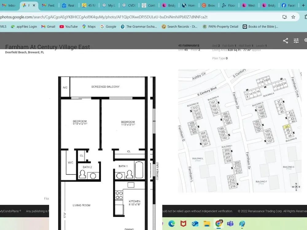Click the Living Room label on floor plan
The width and height of the screenshot is (307, 230).
pos(81,205)
